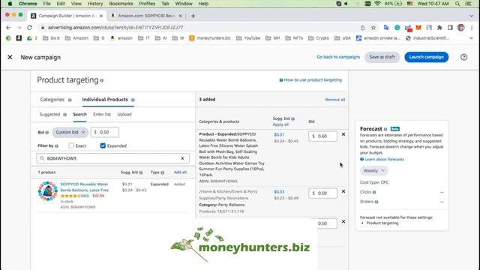Switch to Suggested sub-tab

tap(49, 115)
